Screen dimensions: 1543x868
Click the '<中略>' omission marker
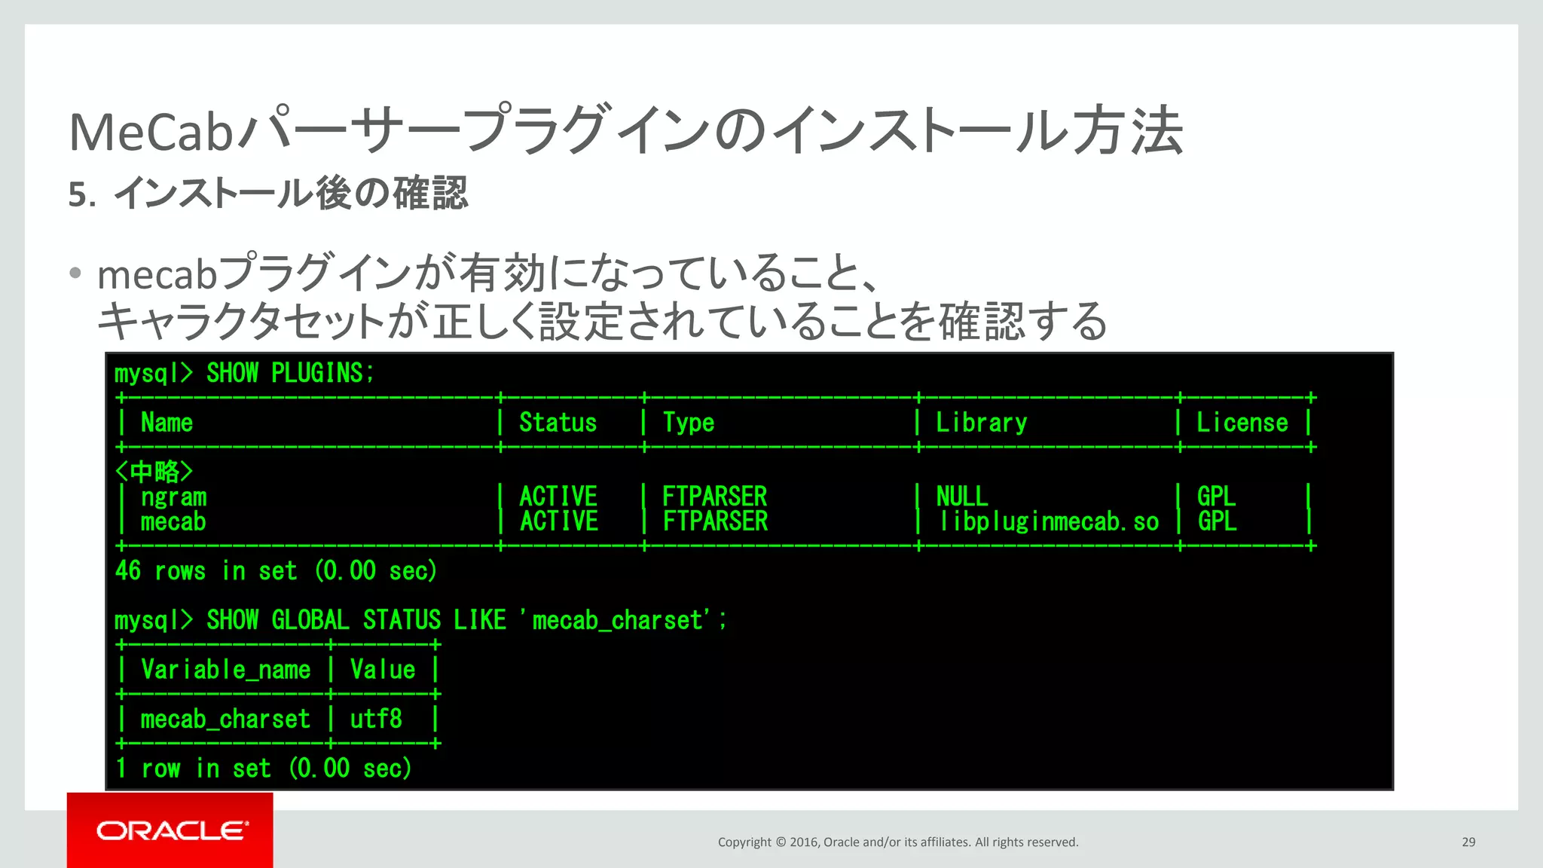(x=154, y=472)
